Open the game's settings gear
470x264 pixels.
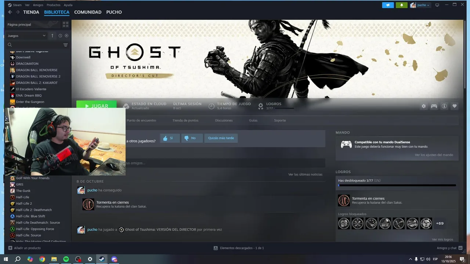424,106
